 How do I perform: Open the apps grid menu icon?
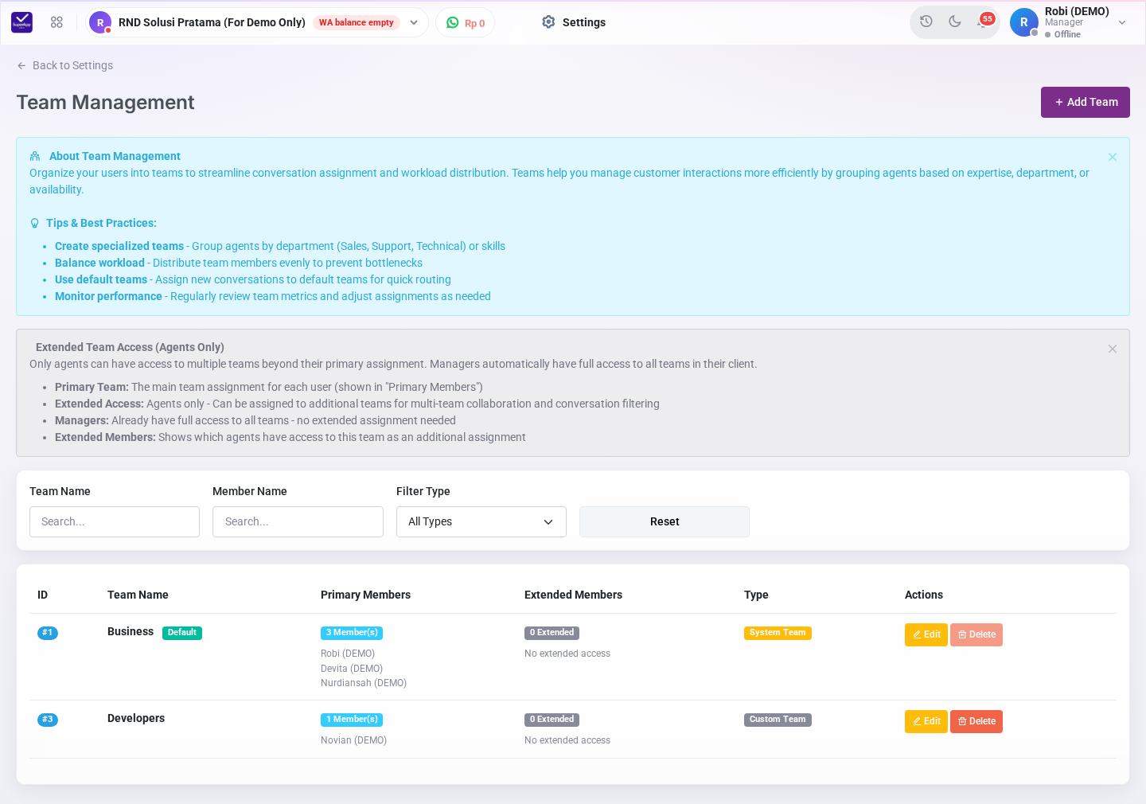pyautogui.click(x=57, y=22)
